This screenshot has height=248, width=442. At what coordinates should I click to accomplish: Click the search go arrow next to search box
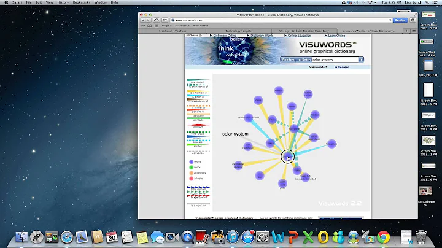(x=361, y=60)
